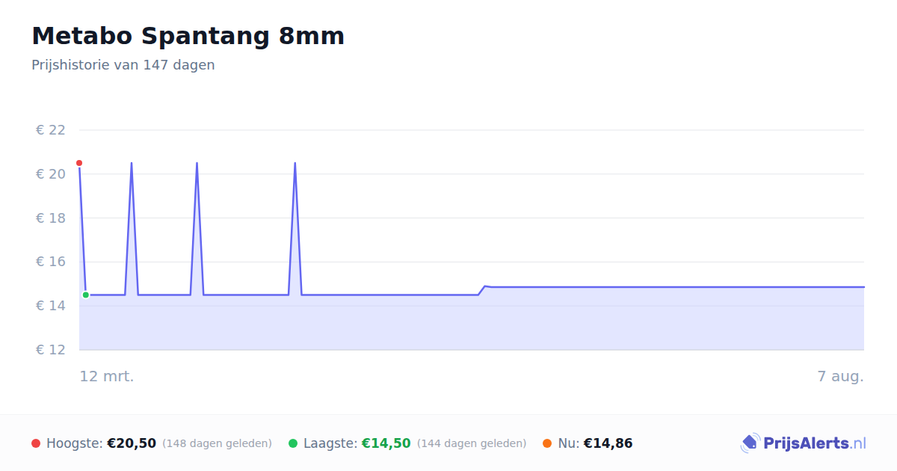897x471 pixels.
Task: Click the 144 dagen geleden note
Action: click(472, 443)
